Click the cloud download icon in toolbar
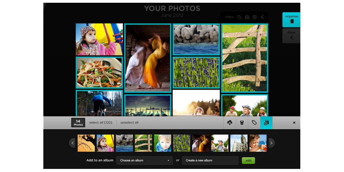Image resolution: width=344 pixels, height=172 pixels. (x=230, y=123)
